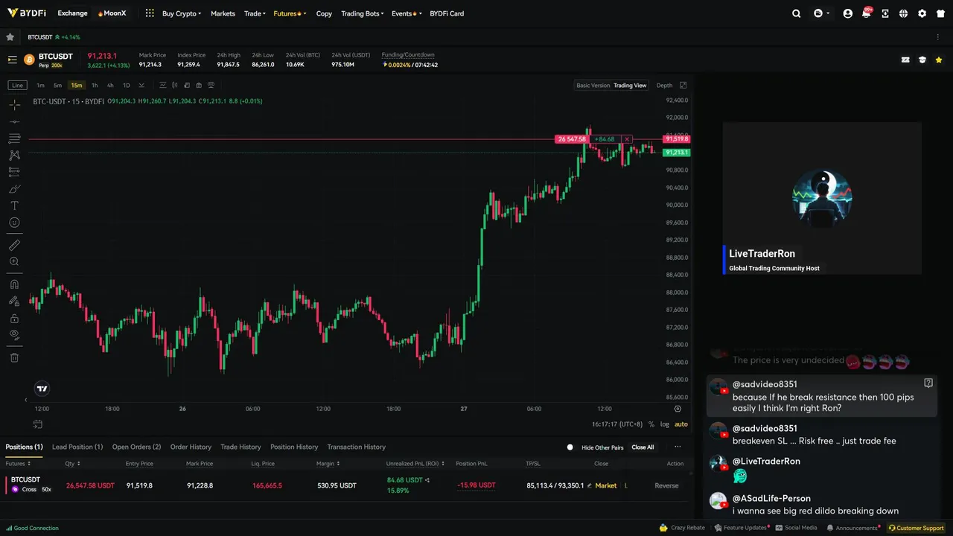Cancel position line with X on chart

pyautogui.click(x=627, y=139)
